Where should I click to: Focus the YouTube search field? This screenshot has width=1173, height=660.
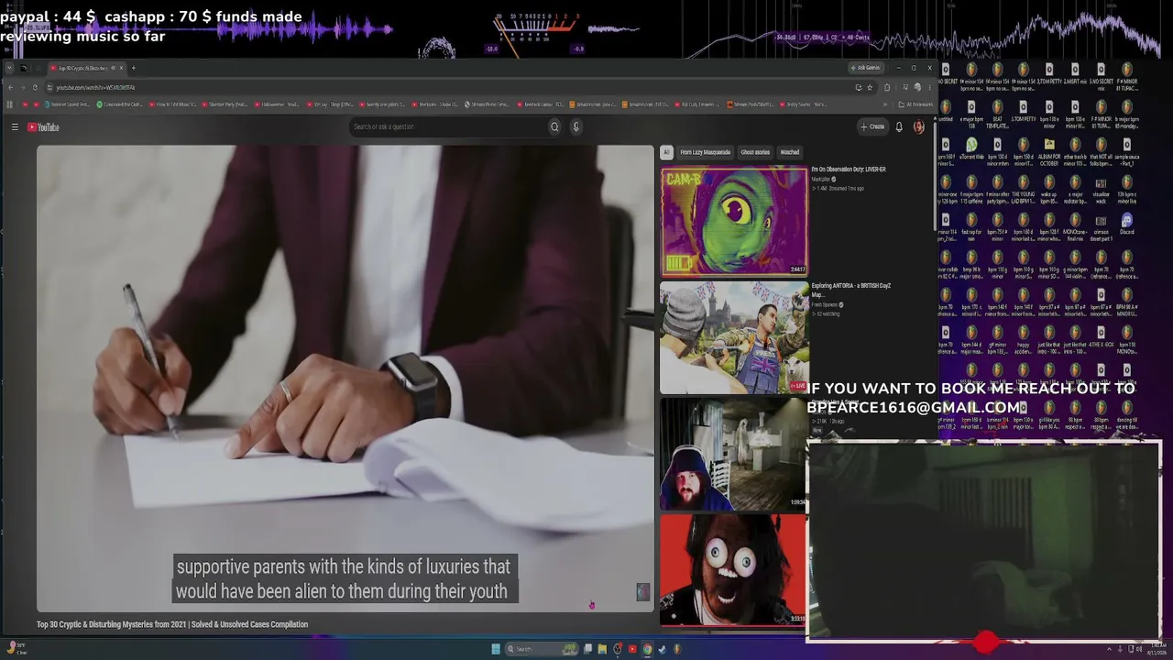coord(448,127)
